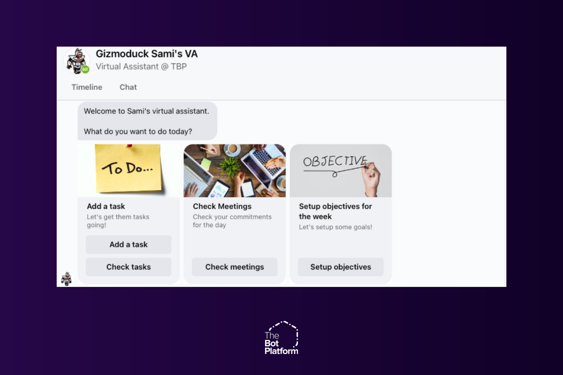
Task: Click the meeting desk laptops image
Action: (235, 171)
